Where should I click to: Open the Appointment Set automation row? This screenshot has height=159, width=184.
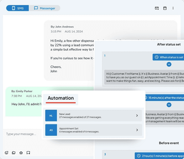93,130
